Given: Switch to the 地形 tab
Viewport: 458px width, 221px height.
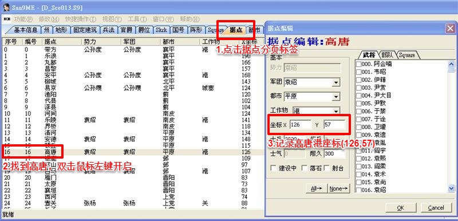Looking at the screenshot, I should coord(61,30).
